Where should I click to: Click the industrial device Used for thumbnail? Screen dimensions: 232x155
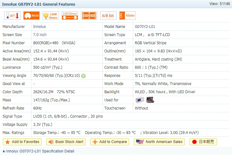(x=140, y=100)
